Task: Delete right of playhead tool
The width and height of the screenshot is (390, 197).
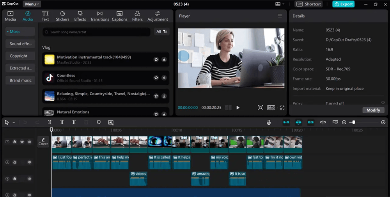Action: tap(74, 122)
